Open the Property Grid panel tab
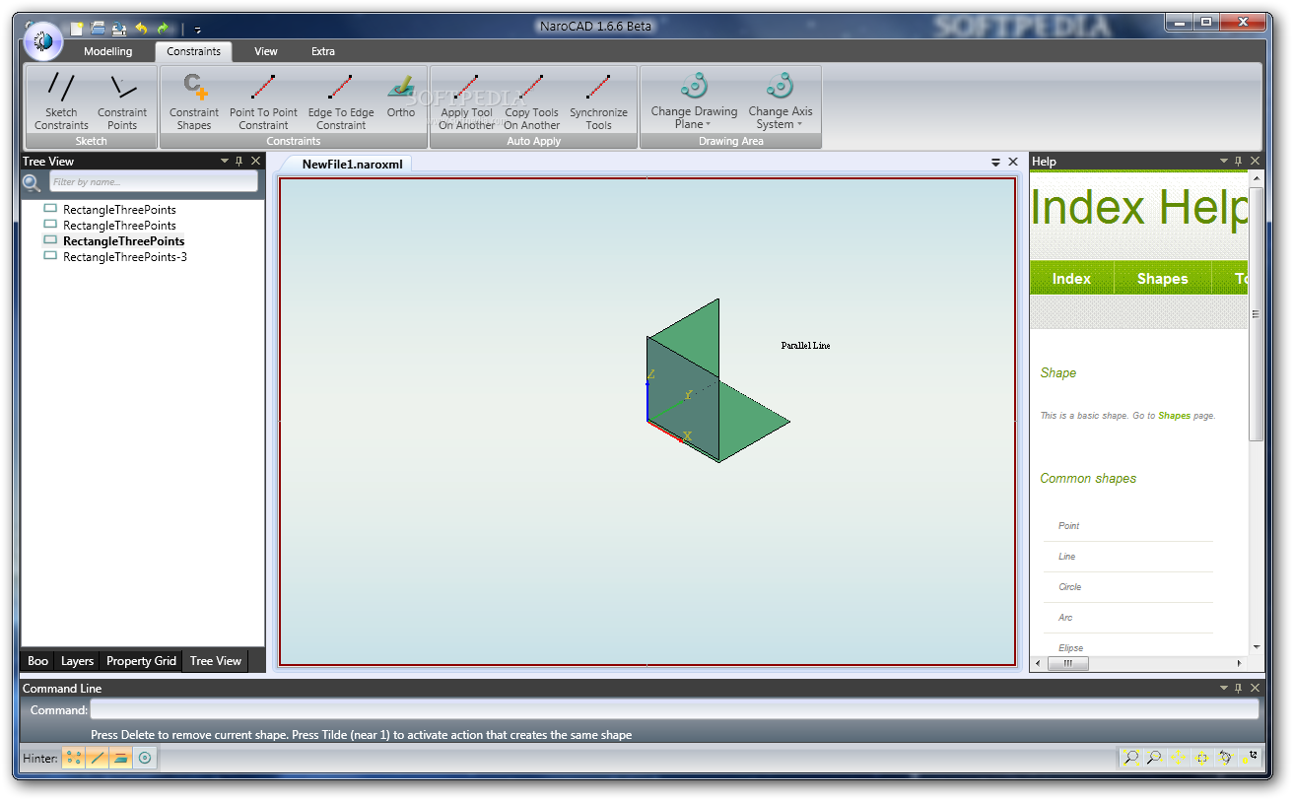 [x=141, y=661]
